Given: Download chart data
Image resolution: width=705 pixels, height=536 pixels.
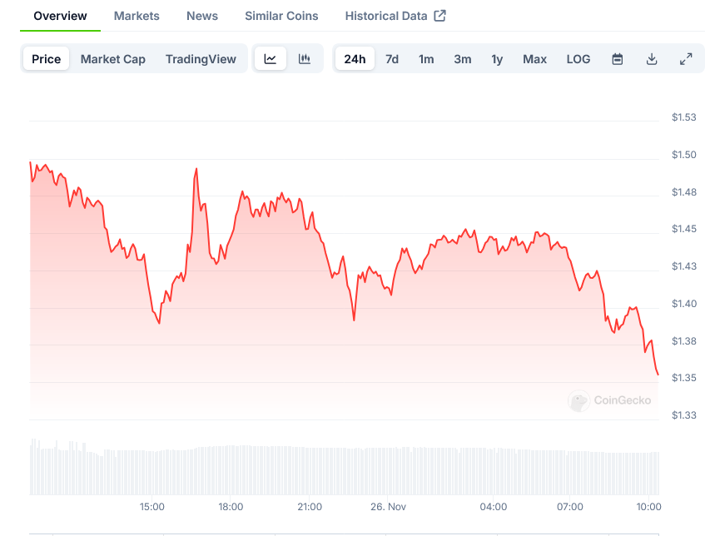Looking at the screenshot, I should tap(652, 59).
